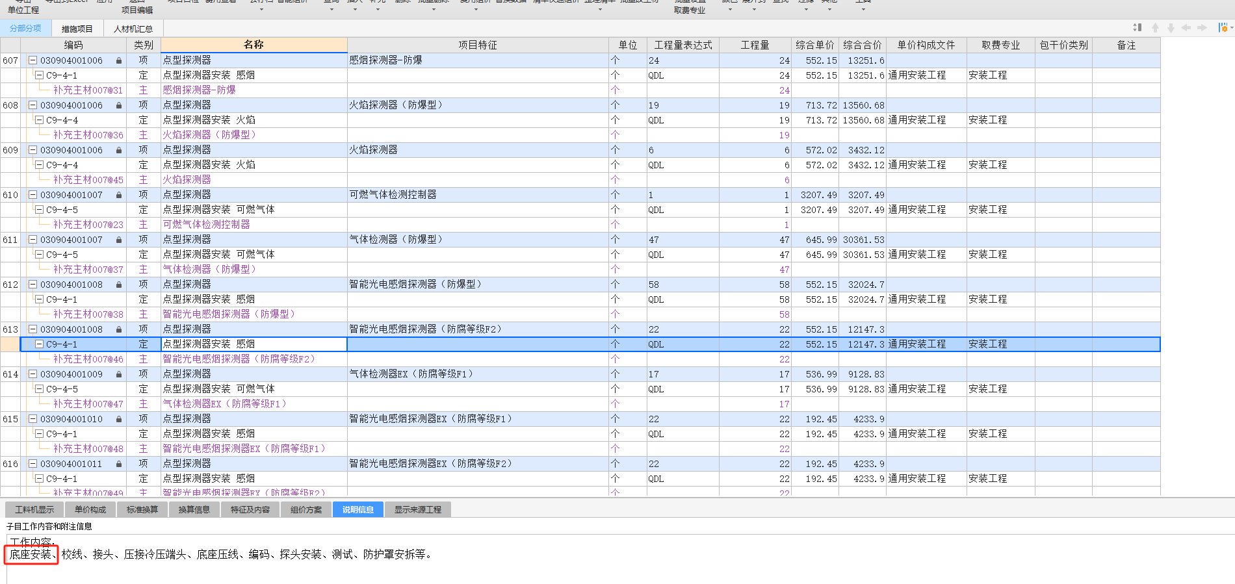
Task: Collapse item 030904001011 in row 616
Action: (x=32, y=464)
